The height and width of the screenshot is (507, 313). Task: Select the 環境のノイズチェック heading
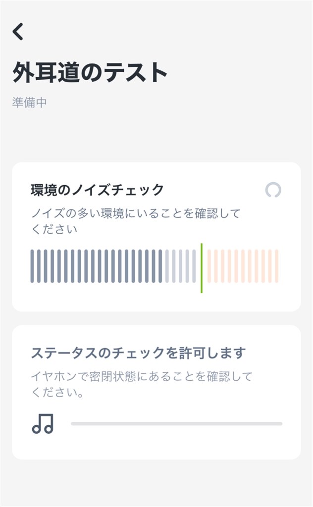coord(97,190)
